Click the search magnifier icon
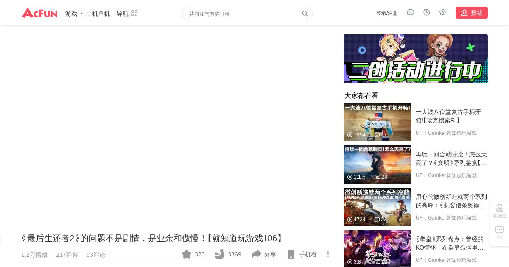This screenshot has height=267, width=509. click(x=305, y=14)
